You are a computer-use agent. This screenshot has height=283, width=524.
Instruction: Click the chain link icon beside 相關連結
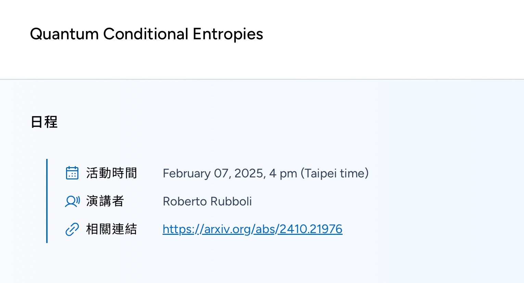[x=72, y=229]
